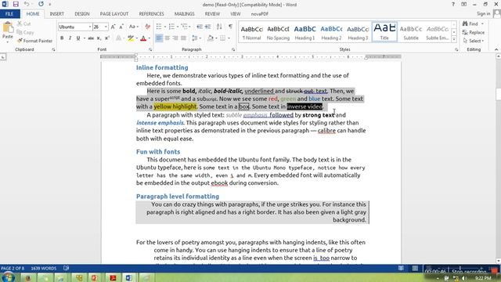Select Align Left alignment
This screenshot has height=282, width=501.
tap(159, 38)
